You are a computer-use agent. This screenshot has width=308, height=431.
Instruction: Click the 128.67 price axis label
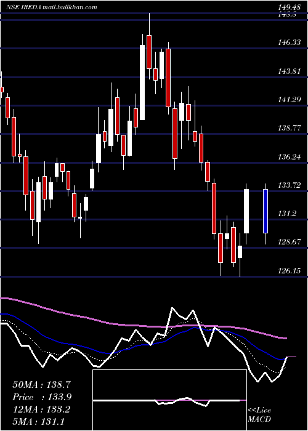[289, 241]
